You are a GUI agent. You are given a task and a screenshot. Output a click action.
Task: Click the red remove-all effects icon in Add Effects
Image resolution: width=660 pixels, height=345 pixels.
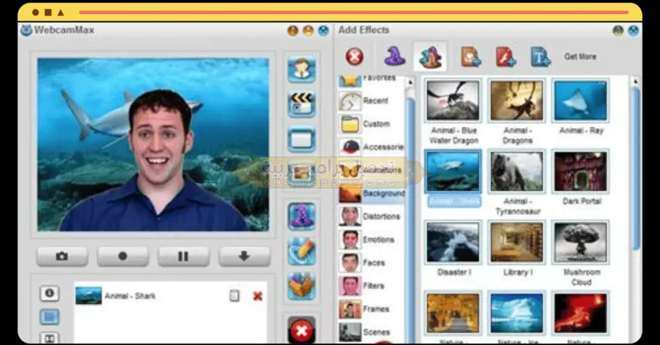tap(354, 56)
